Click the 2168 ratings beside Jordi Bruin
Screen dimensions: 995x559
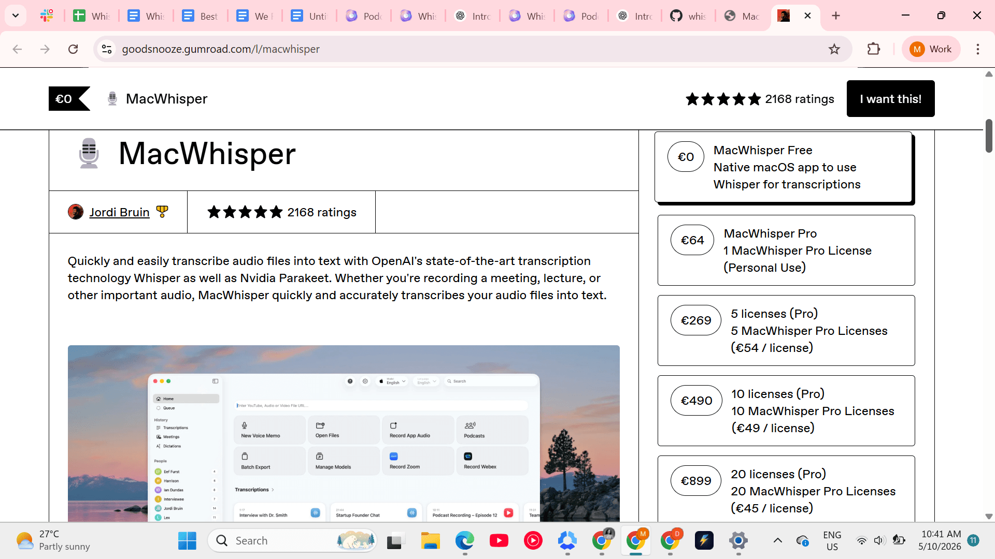(322, 212)
